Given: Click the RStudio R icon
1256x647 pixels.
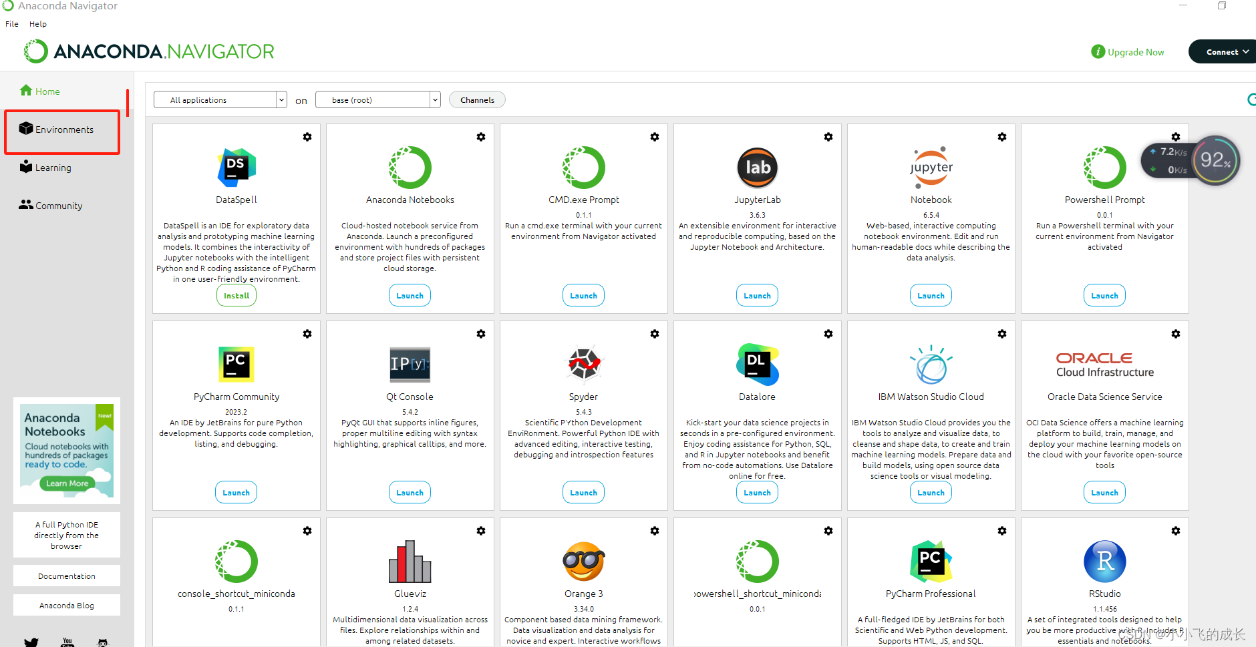Looking at the screenshot, I should click(x=1104, y=561).
